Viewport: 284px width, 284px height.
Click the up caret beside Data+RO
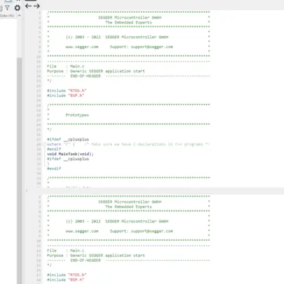point(19,15)
